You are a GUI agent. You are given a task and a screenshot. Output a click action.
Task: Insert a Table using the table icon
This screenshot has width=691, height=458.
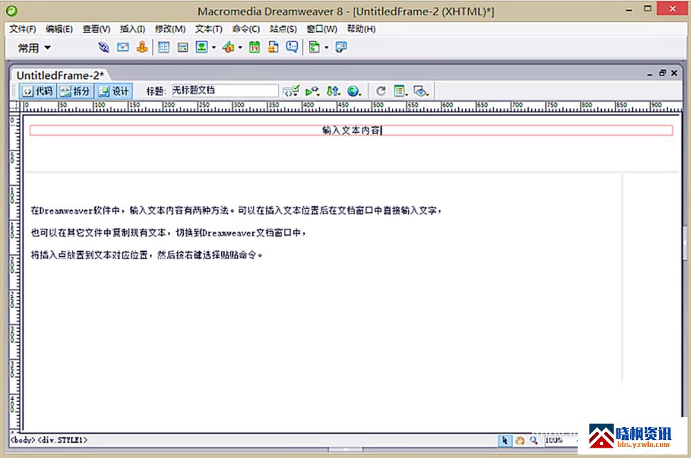[164, 47]
